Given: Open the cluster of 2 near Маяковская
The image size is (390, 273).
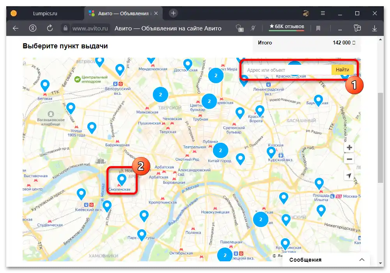Looking at the screenshot, I should click(160, 94).
